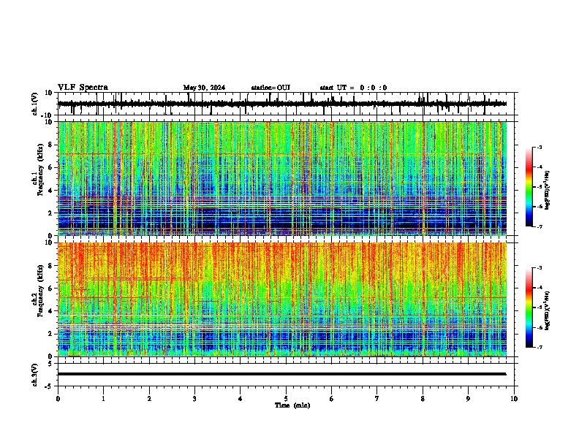Click the "ch.3(V)" axis label
Image resolution: width=579 pixels, height=447 pixels.
click(35, 375)
